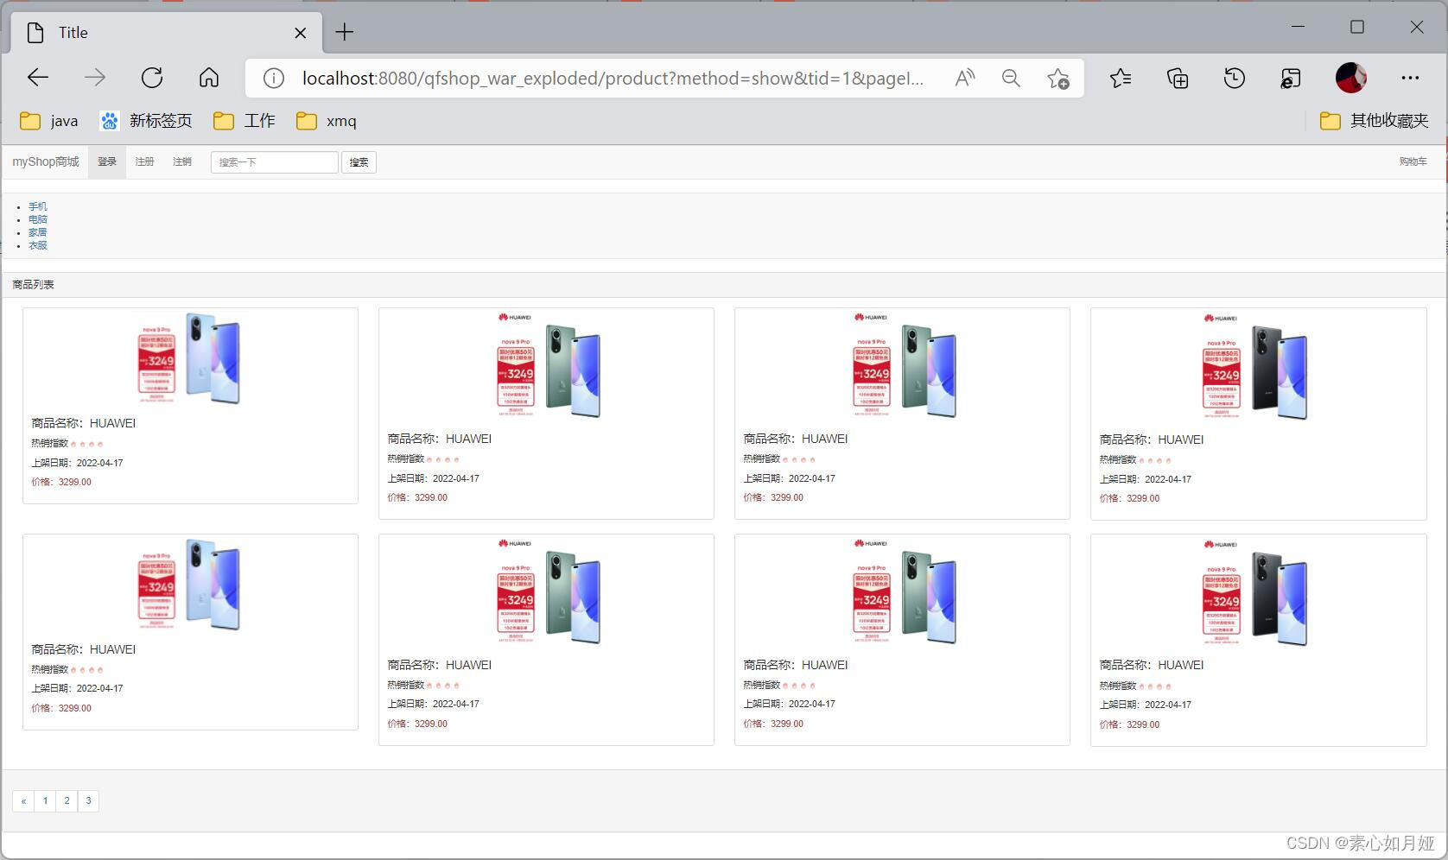Image resolution: width=1448 pixels, height=860 pixels.
Task: Select the Title tab
Action: pos(167,33)
